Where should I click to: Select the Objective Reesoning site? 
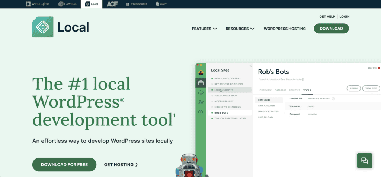[x=230, y=107]
